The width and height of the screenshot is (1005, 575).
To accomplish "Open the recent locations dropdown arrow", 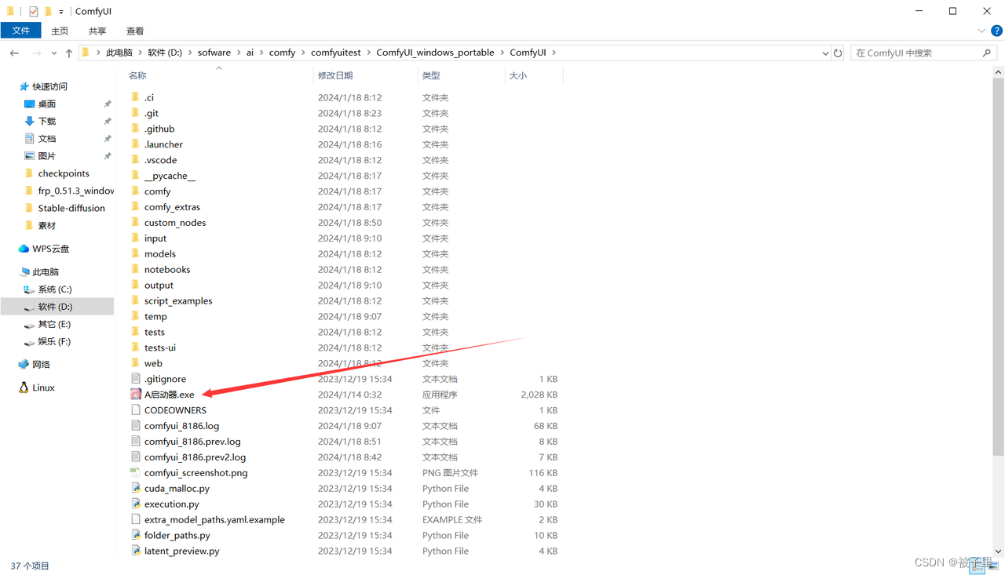I will 53,53.
